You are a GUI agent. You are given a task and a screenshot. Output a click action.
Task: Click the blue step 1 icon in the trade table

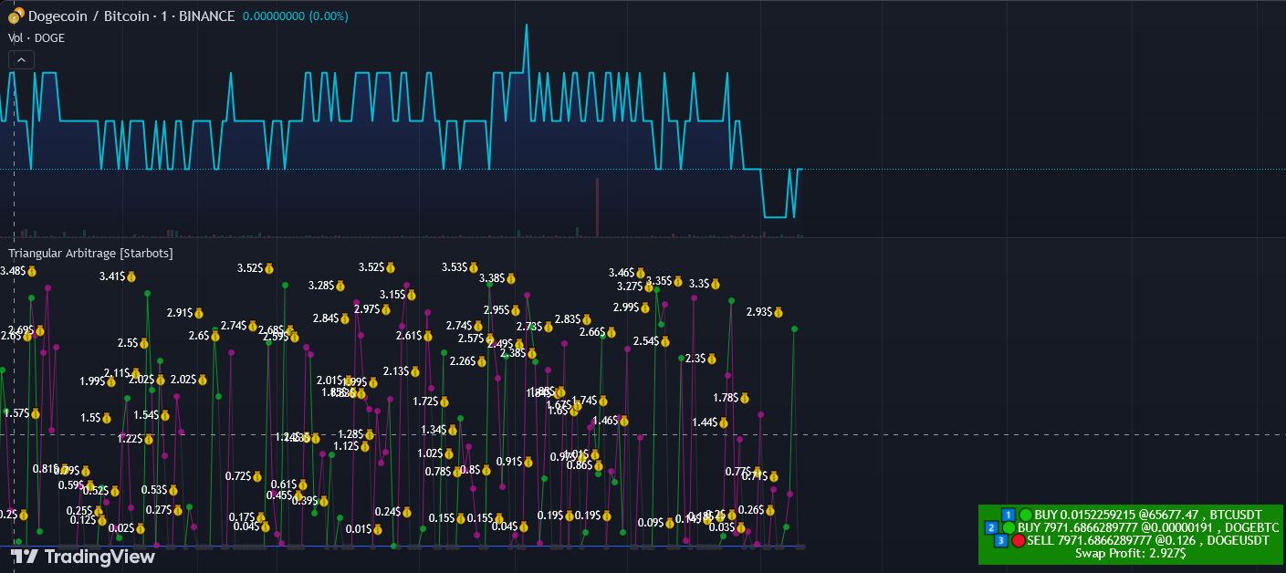pyautogui.click(x=1009, y=515)
